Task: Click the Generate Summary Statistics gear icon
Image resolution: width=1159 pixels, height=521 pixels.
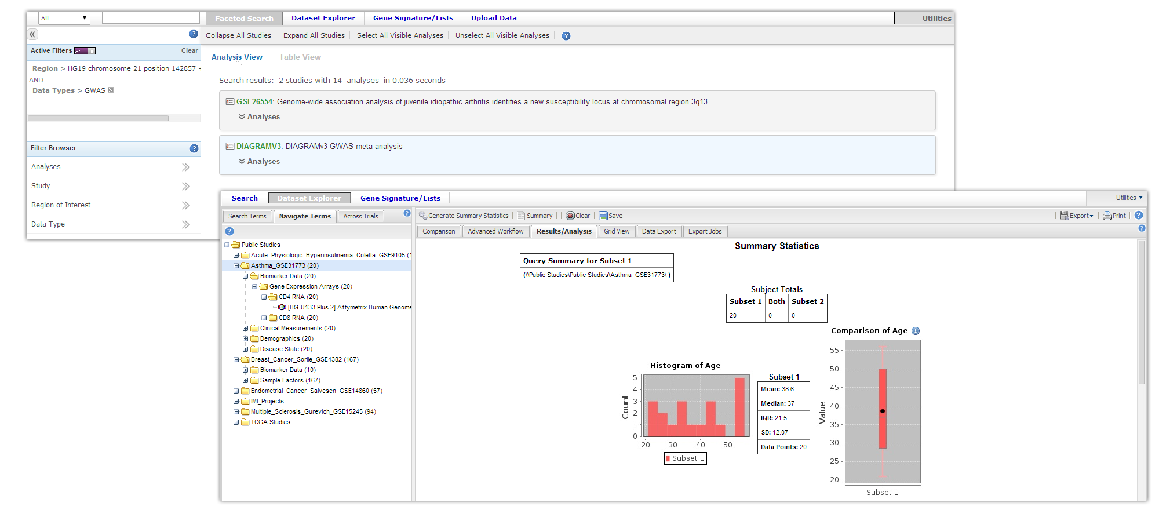Action: tap(422, 216)
